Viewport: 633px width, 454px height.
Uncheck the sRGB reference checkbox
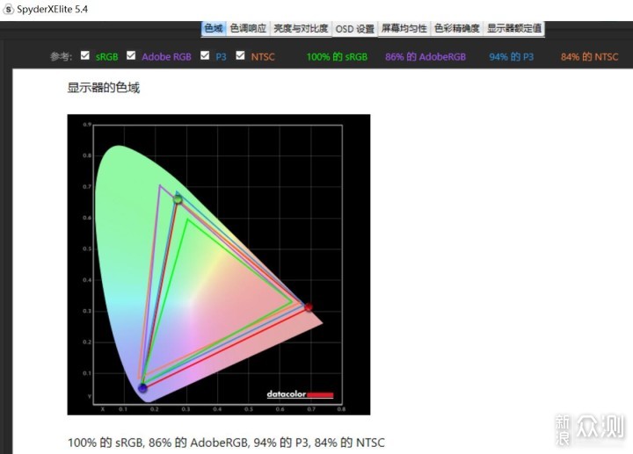coord(84,55)
